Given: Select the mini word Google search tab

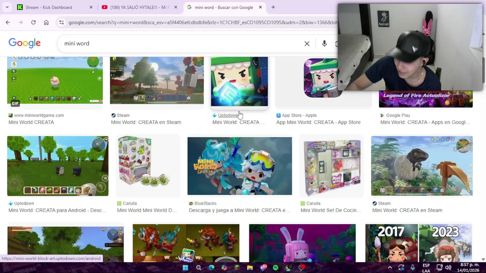Looking at the screenshot, I should pos(224,7).
